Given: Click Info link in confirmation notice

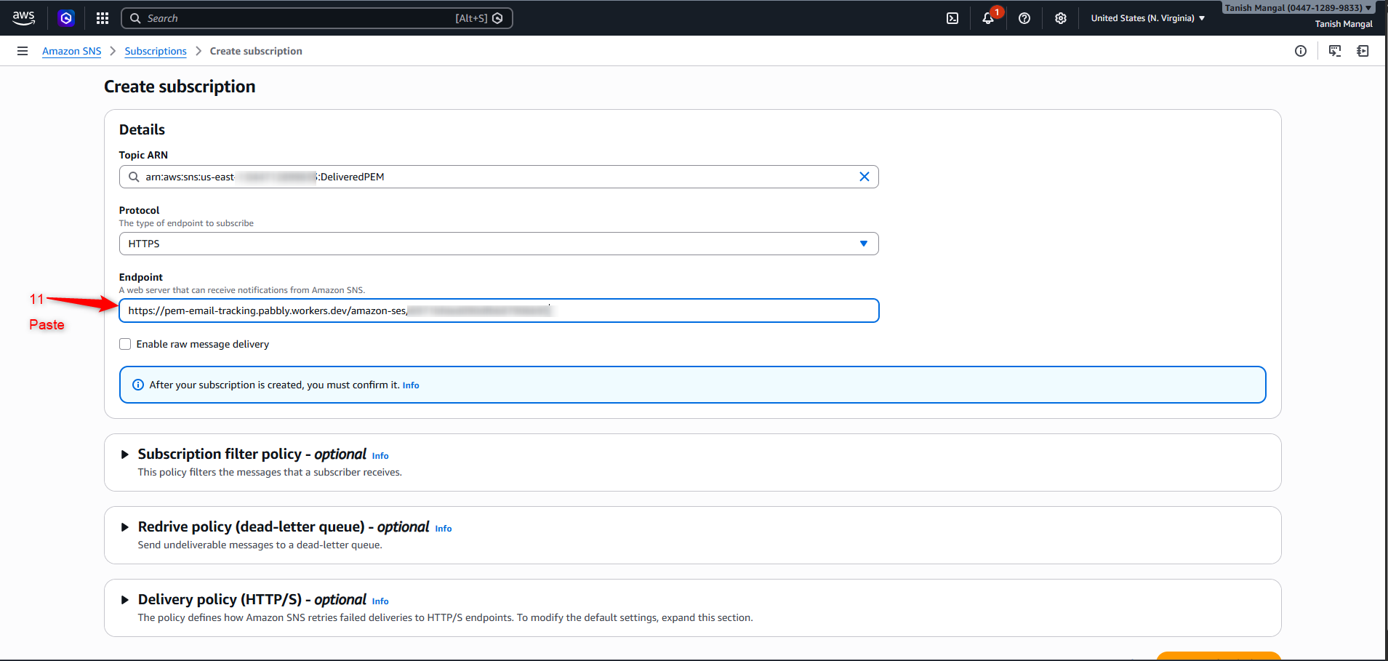Looking at the screenshot, I should 411,385.
